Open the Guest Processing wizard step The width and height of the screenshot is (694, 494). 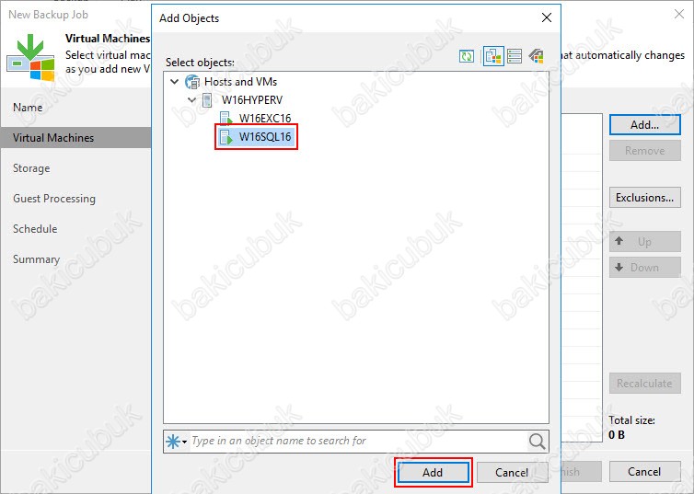click(54, 199)
